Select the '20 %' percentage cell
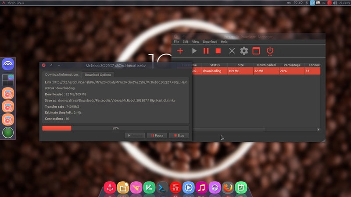Image resolution: width=351 pixels, height=197 pixels. click(292, 71)
